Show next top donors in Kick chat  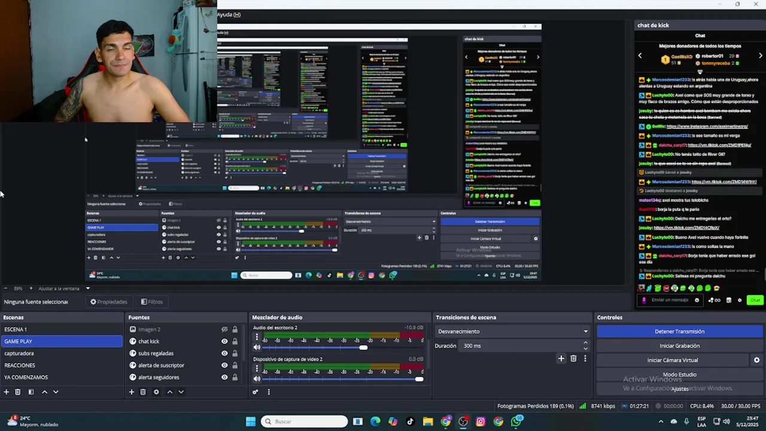click(x=761, y=56)
